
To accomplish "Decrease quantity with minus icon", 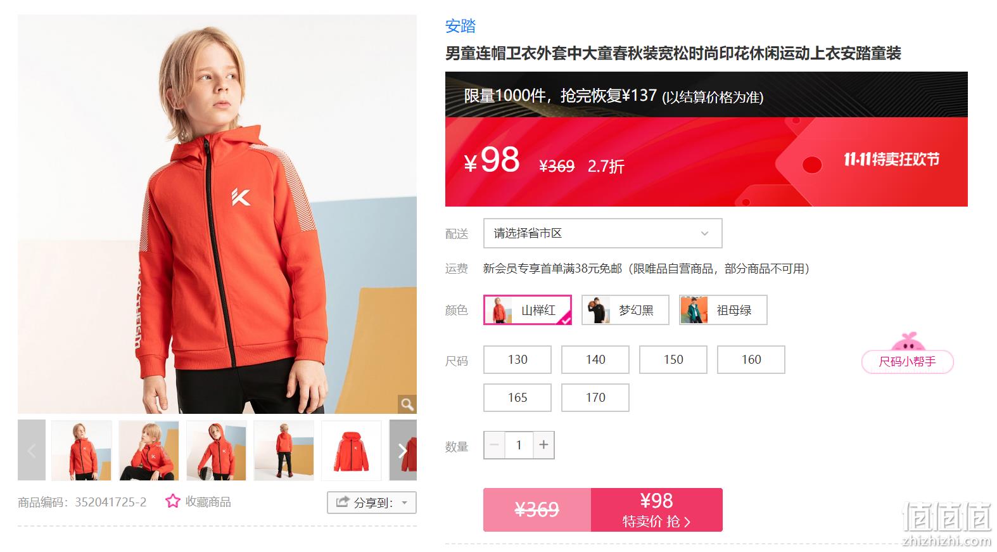I will click(494, 445).
